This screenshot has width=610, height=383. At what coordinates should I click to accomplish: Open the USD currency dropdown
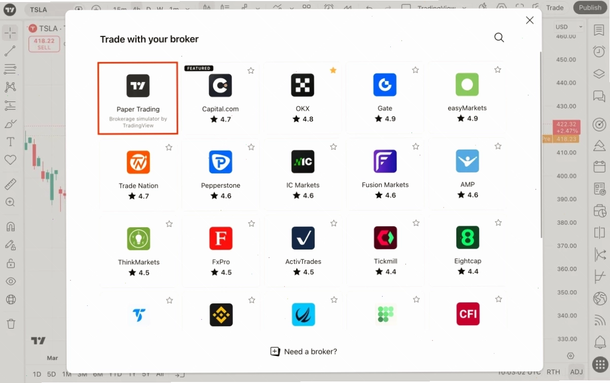click(x=568, y=27)
